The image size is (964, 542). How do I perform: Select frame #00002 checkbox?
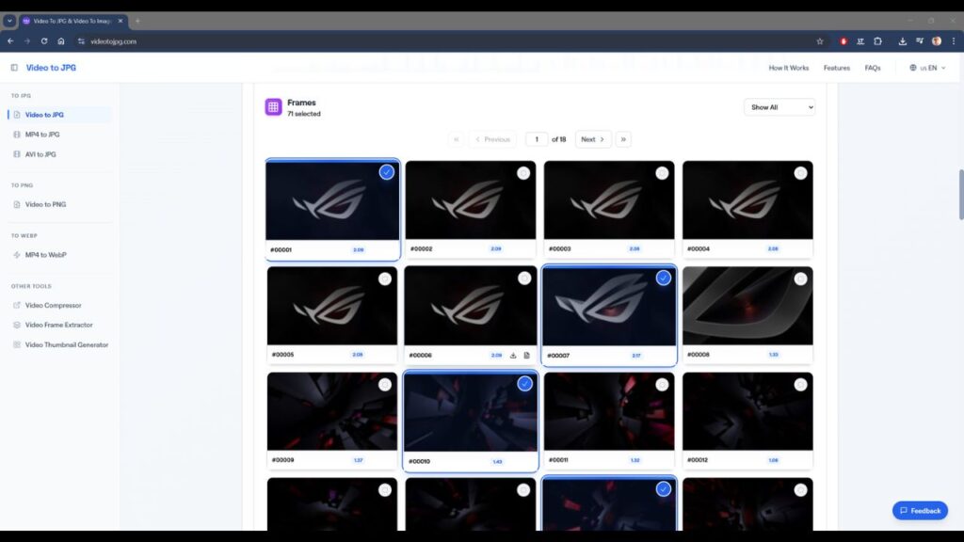tap(523, 173)
